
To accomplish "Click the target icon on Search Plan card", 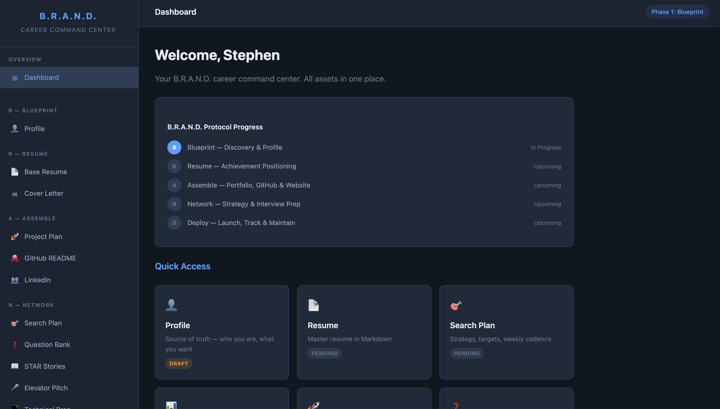I will pos(456,305).
